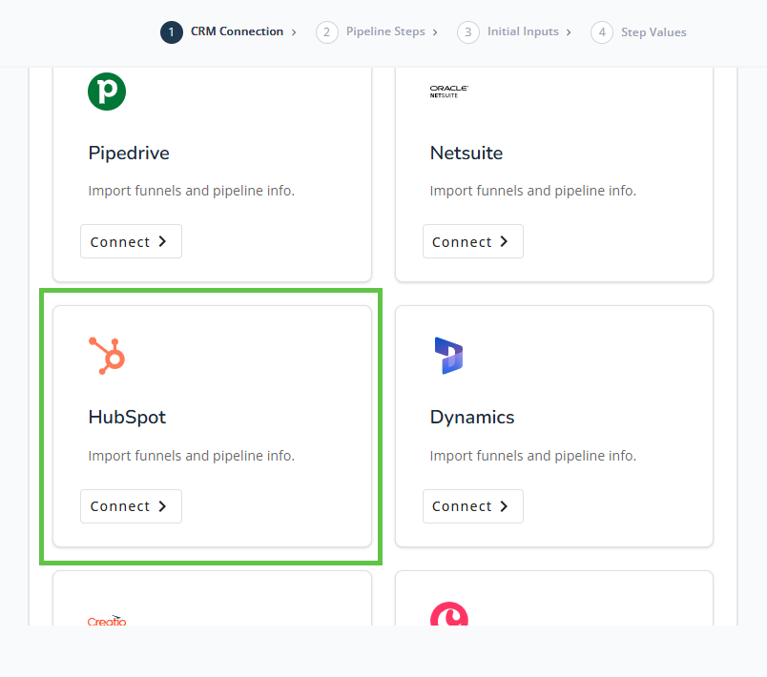The width and height of the screenshot is (767, 677).
Task: Click step number 2 circle
Action: click(327, 32)
